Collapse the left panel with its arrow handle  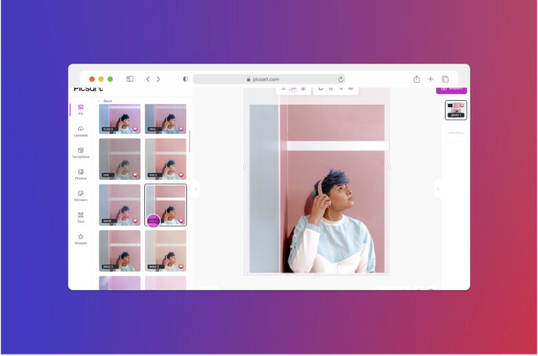click(196, 188)
